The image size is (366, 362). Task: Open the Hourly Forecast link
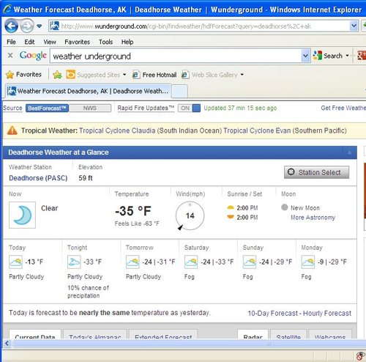click(x=327, y=314)
